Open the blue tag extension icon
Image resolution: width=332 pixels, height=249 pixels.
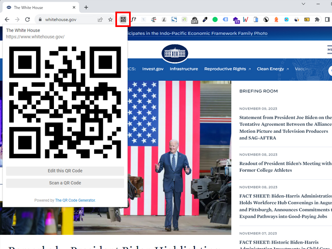coord(225,20)
